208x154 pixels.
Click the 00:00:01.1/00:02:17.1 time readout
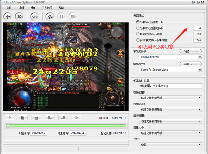pyautogui.click(x=112, y=118)
